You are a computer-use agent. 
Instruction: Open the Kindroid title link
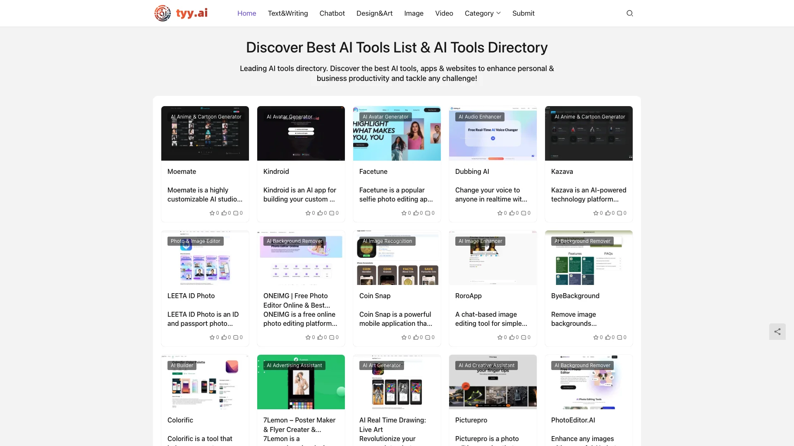tap(276, 171)
